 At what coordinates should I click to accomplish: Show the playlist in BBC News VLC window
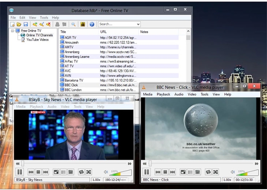tap(190, 172)
